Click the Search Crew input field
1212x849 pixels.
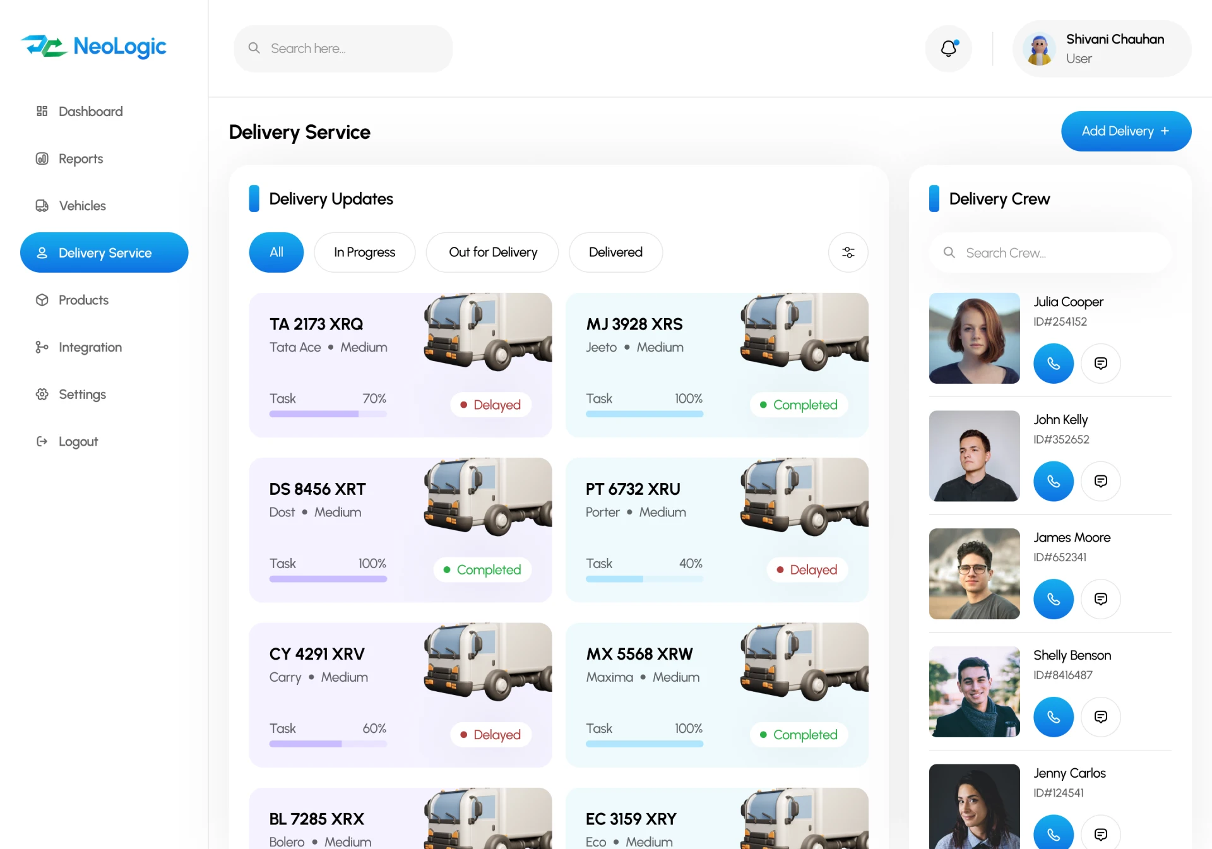pyautogui.click(x=1050, y=252)
